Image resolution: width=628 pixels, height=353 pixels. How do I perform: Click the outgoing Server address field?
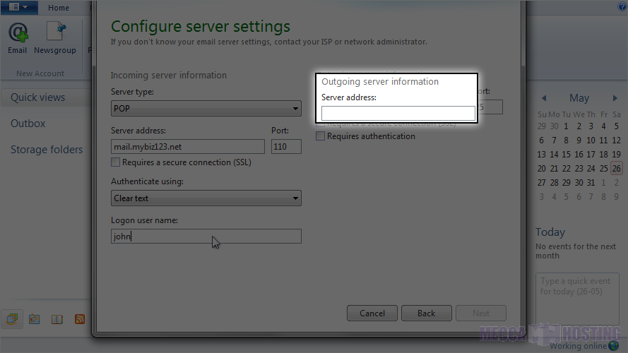tap(398, 114)
